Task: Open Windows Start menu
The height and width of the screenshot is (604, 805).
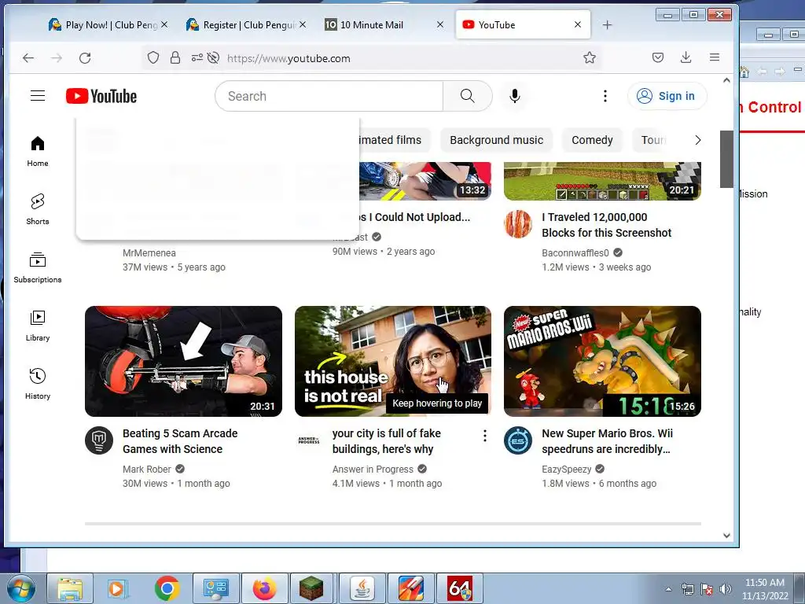Action: [21, 588]
